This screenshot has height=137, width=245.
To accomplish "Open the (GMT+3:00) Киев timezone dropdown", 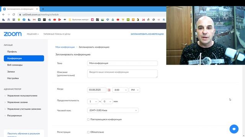I will coord(113,110).
